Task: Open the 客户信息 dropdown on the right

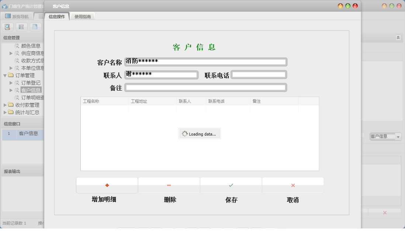Action: click(x=398, y=137)
